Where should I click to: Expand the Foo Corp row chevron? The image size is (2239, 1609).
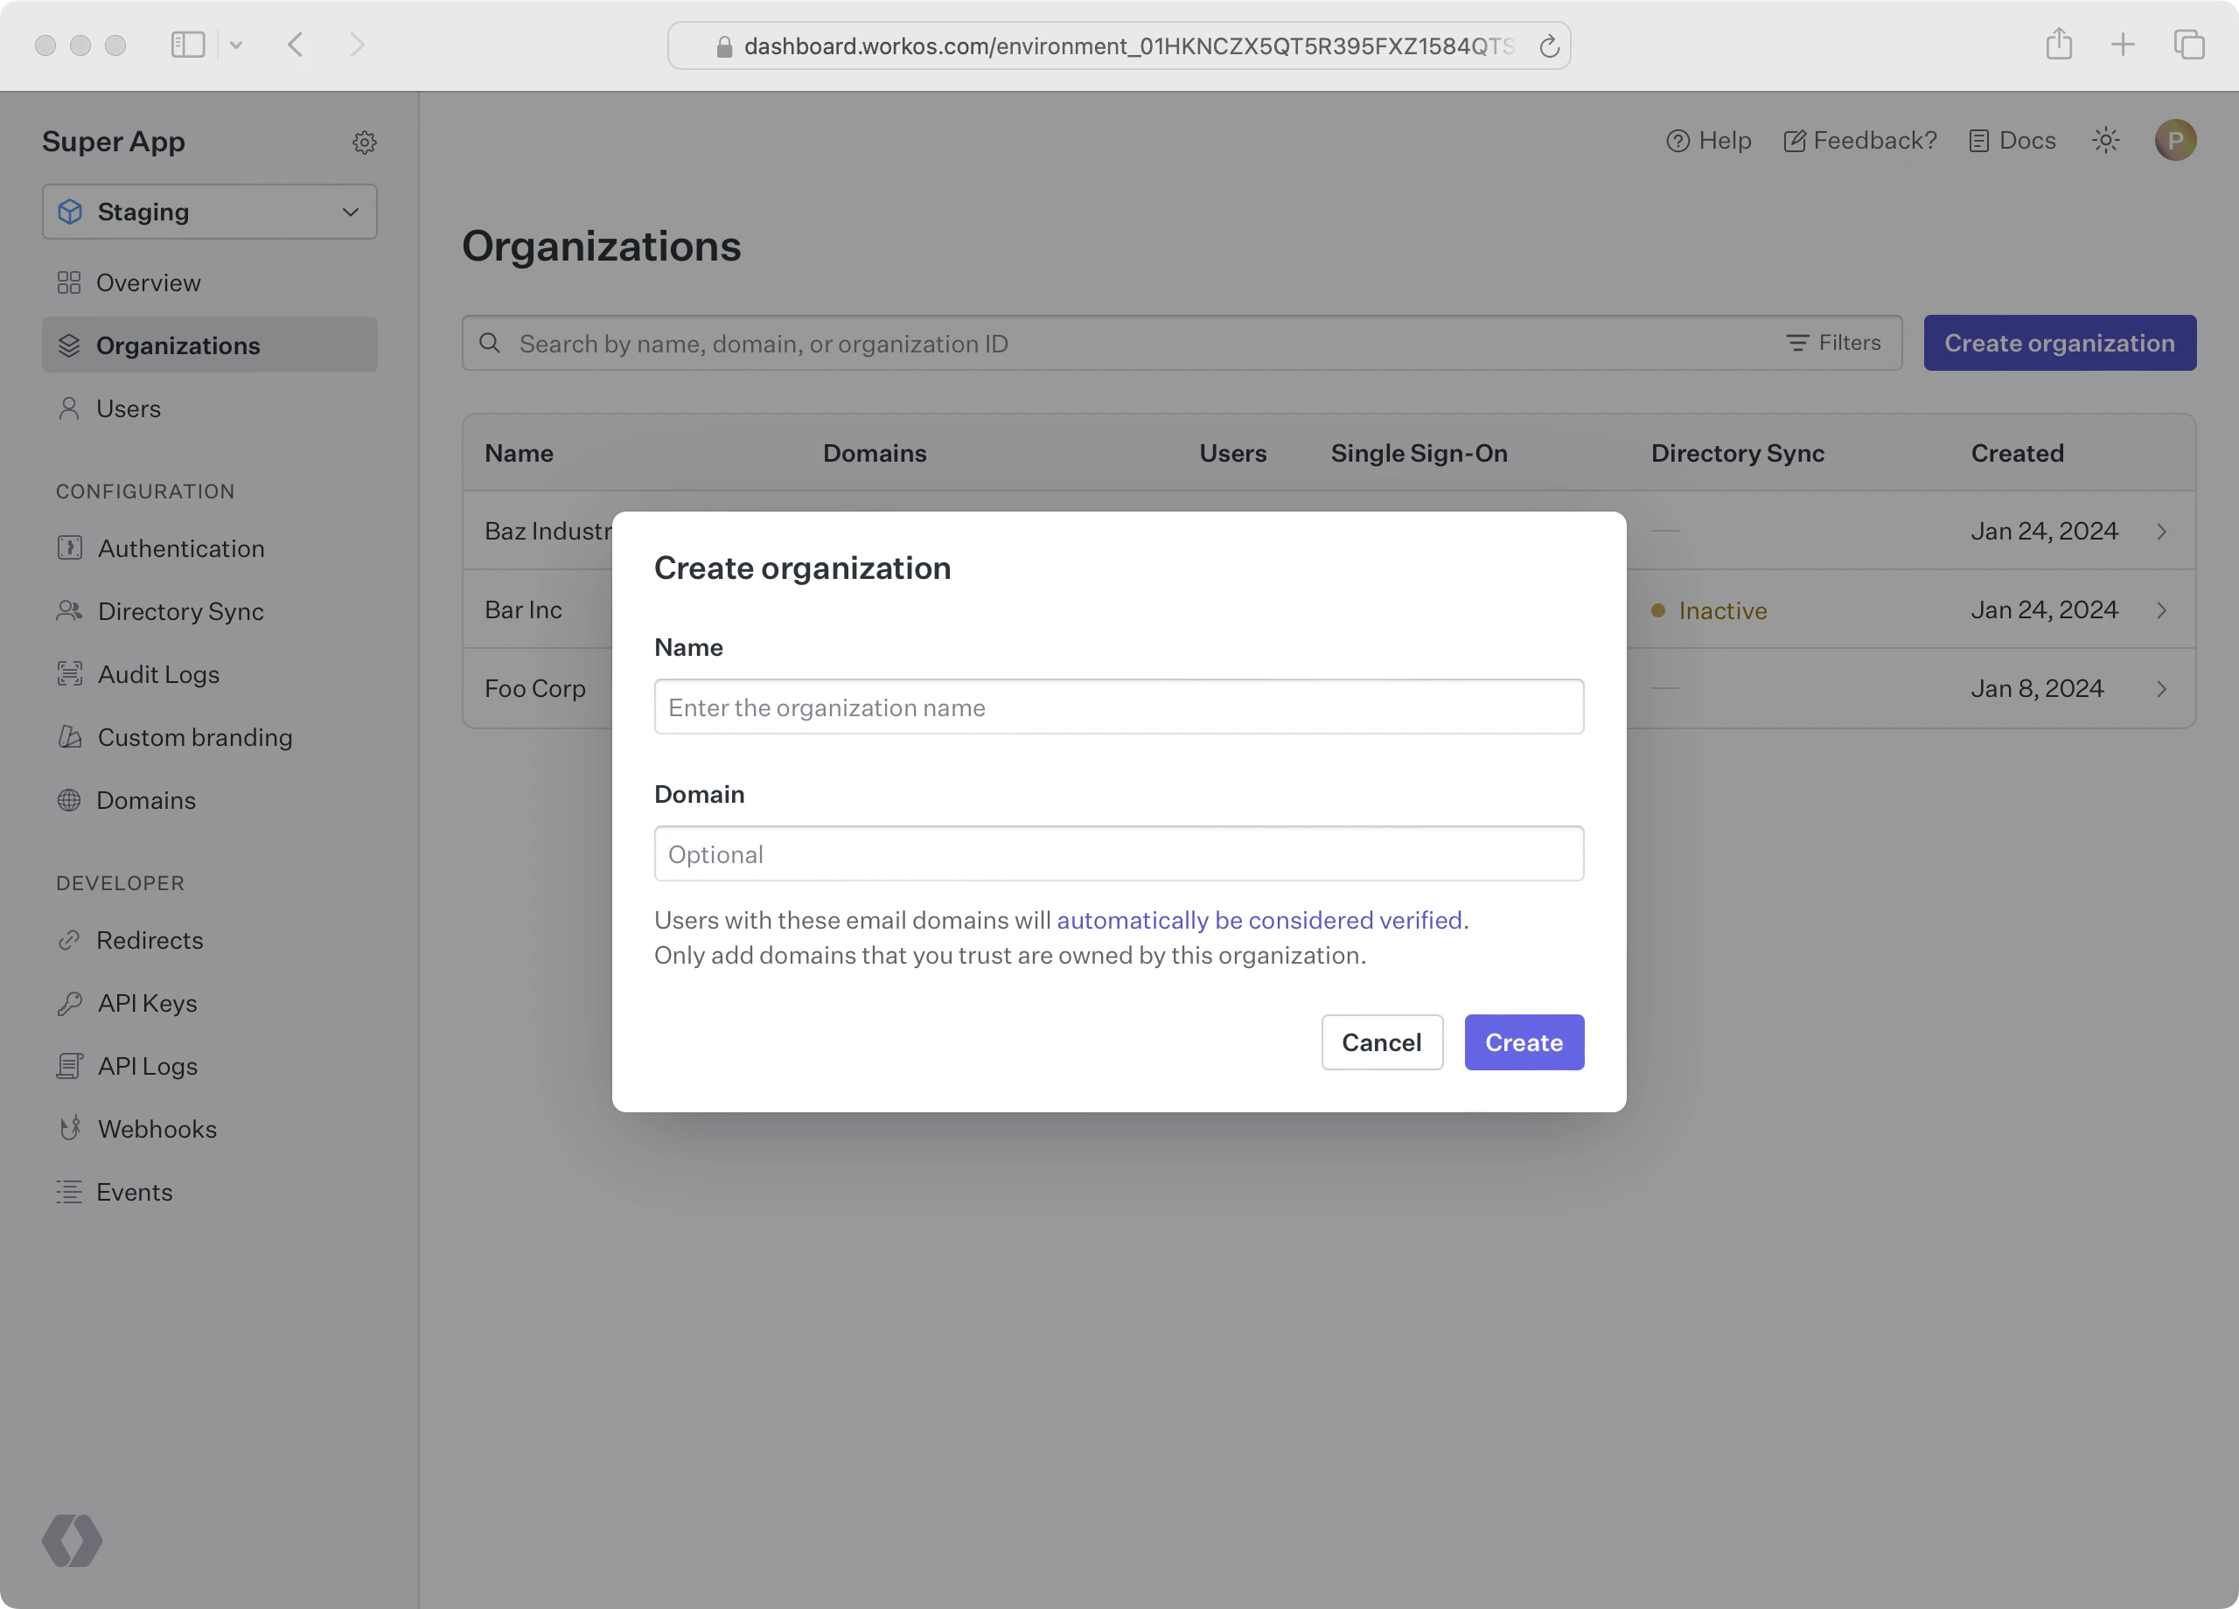[2161, 689]
